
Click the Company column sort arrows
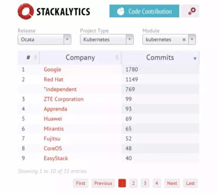(x=117, y=57)
